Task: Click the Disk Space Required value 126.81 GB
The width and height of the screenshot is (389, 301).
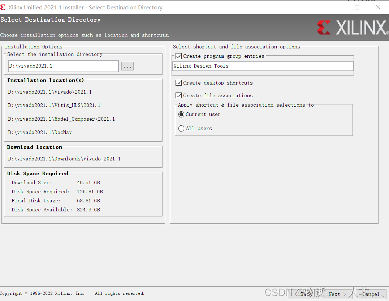Action: [90, 192]
